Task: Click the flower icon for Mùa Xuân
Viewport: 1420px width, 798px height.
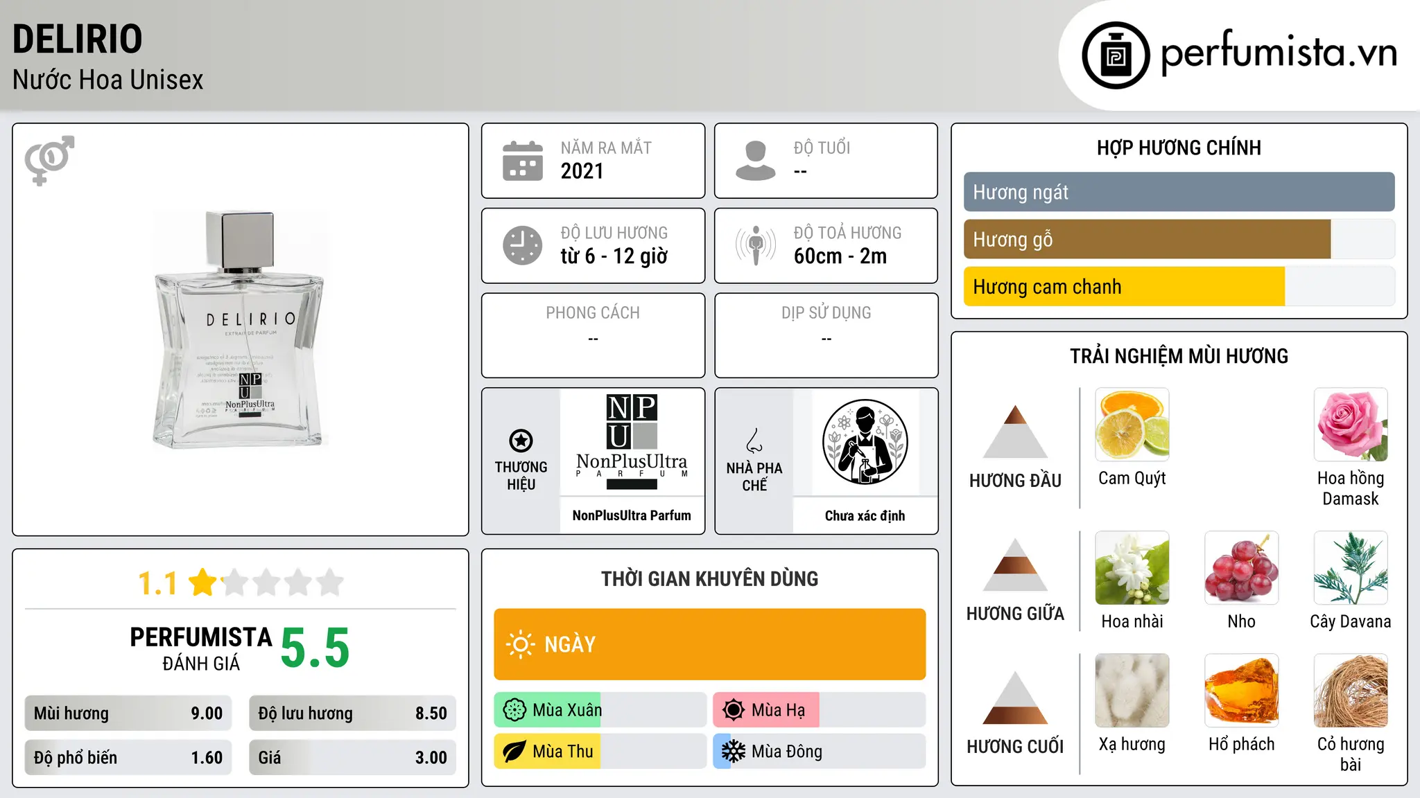Action: [514, 710]
